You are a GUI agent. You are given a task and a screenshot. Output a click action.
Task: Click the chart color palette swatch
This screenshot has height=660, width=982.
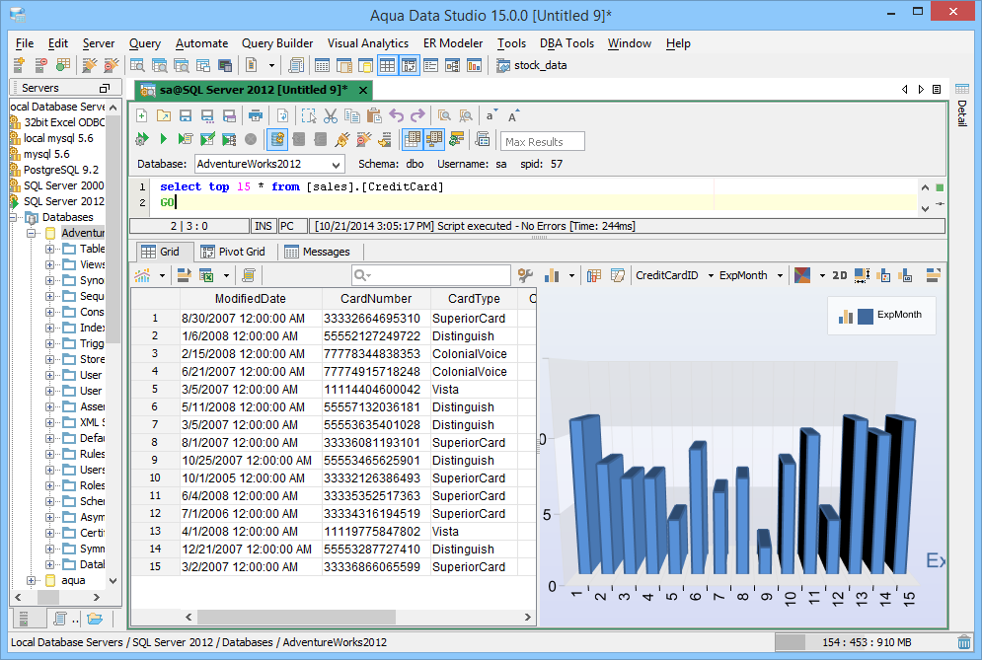[802, 275]
